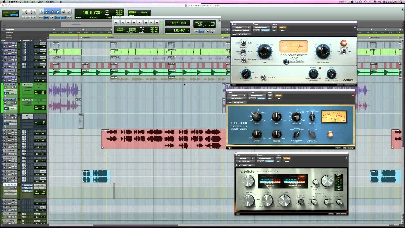Click Play in the transport window

(x=151, y=23)
